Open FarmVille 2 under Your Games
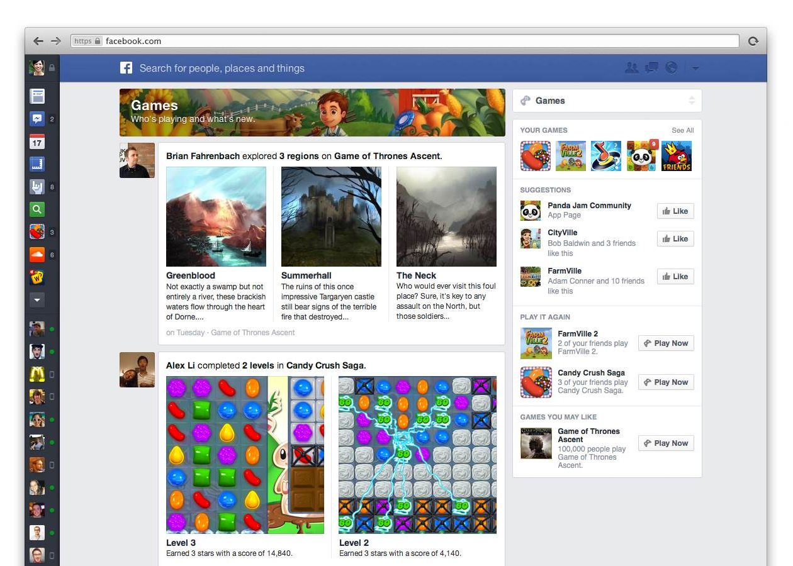This screenshot has height=566, width=793. point(570,155)
